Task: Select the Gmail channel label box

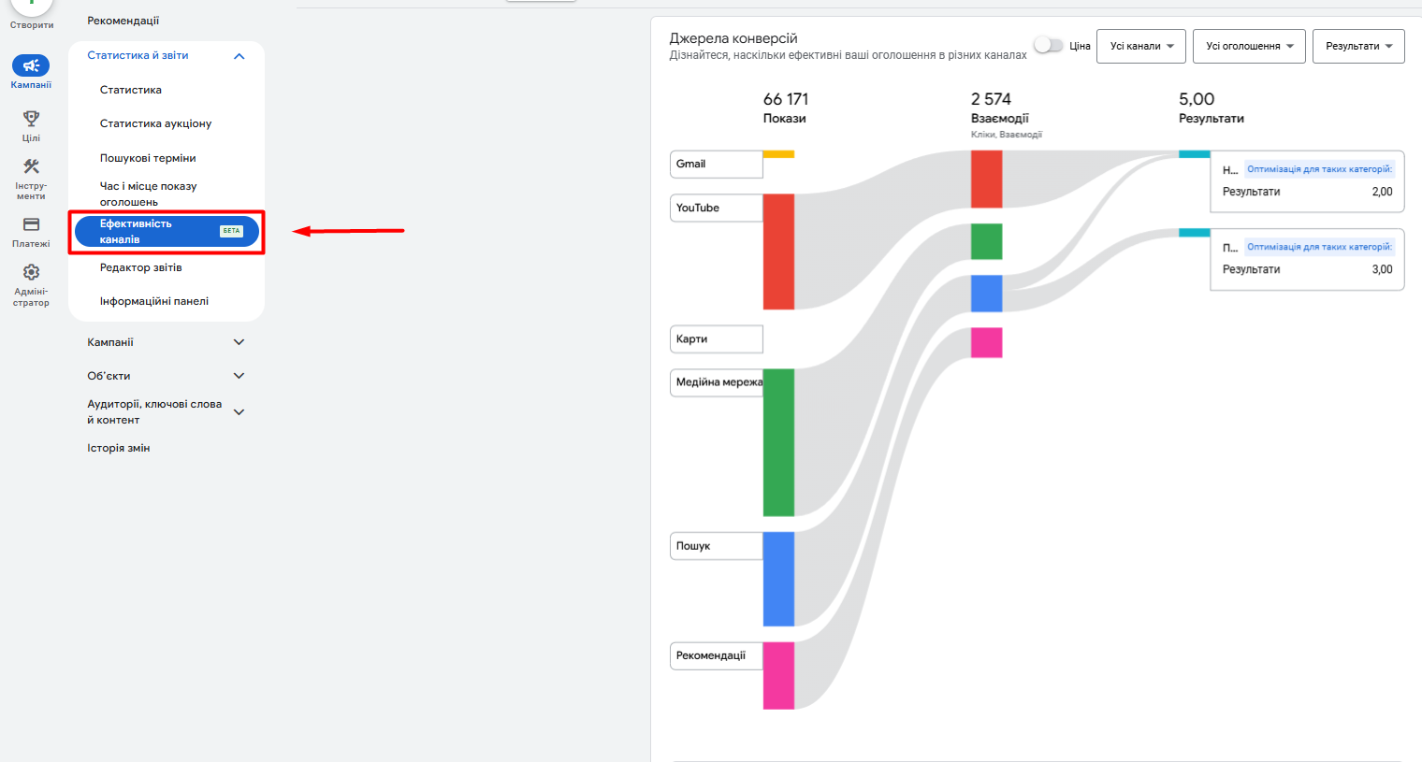Action: [717, 164]
